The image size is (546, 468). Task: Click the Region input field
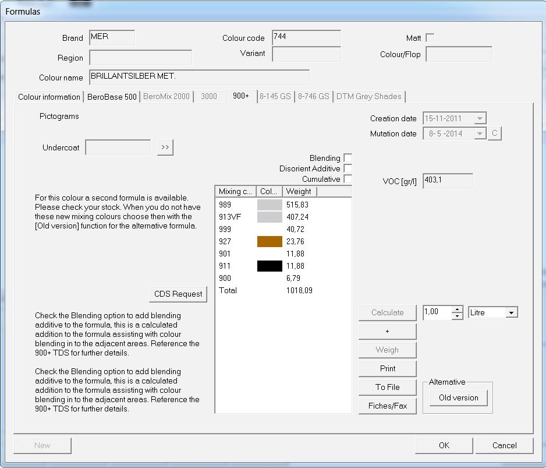pos(141,58)
